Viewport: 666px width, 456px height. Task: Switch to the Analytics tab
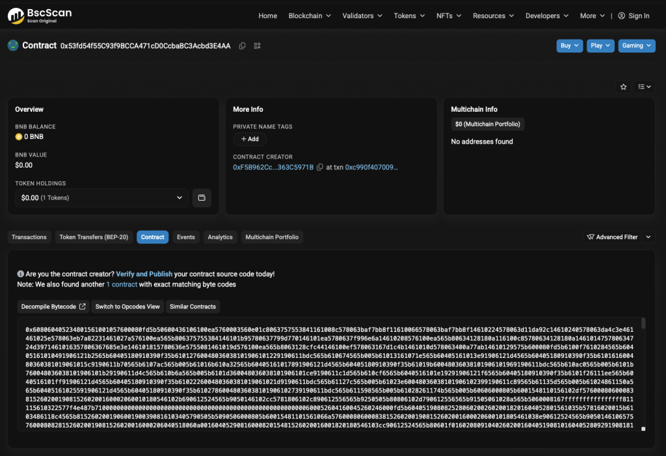click(x=220, y=237)
